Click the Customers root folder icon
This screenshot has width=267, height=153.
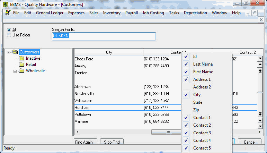15,52
